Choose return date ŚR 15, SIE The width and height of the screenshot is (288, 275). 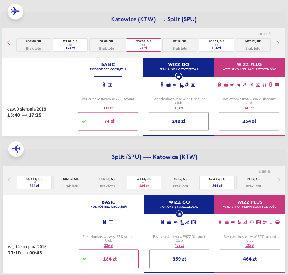(x=180, y=183)
